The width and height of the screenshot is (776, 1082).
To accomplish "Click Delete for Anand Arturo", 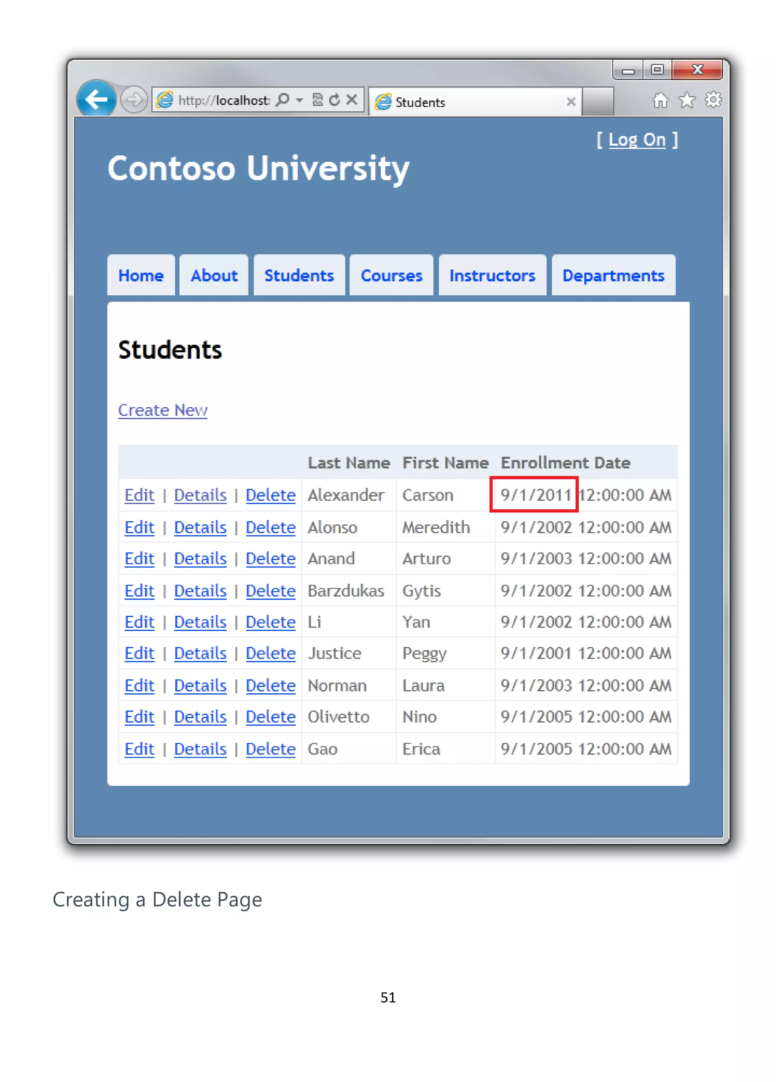I will coord(271,559).
